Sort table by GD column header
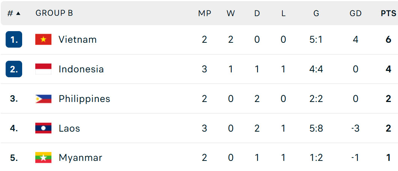 (355, 13)
